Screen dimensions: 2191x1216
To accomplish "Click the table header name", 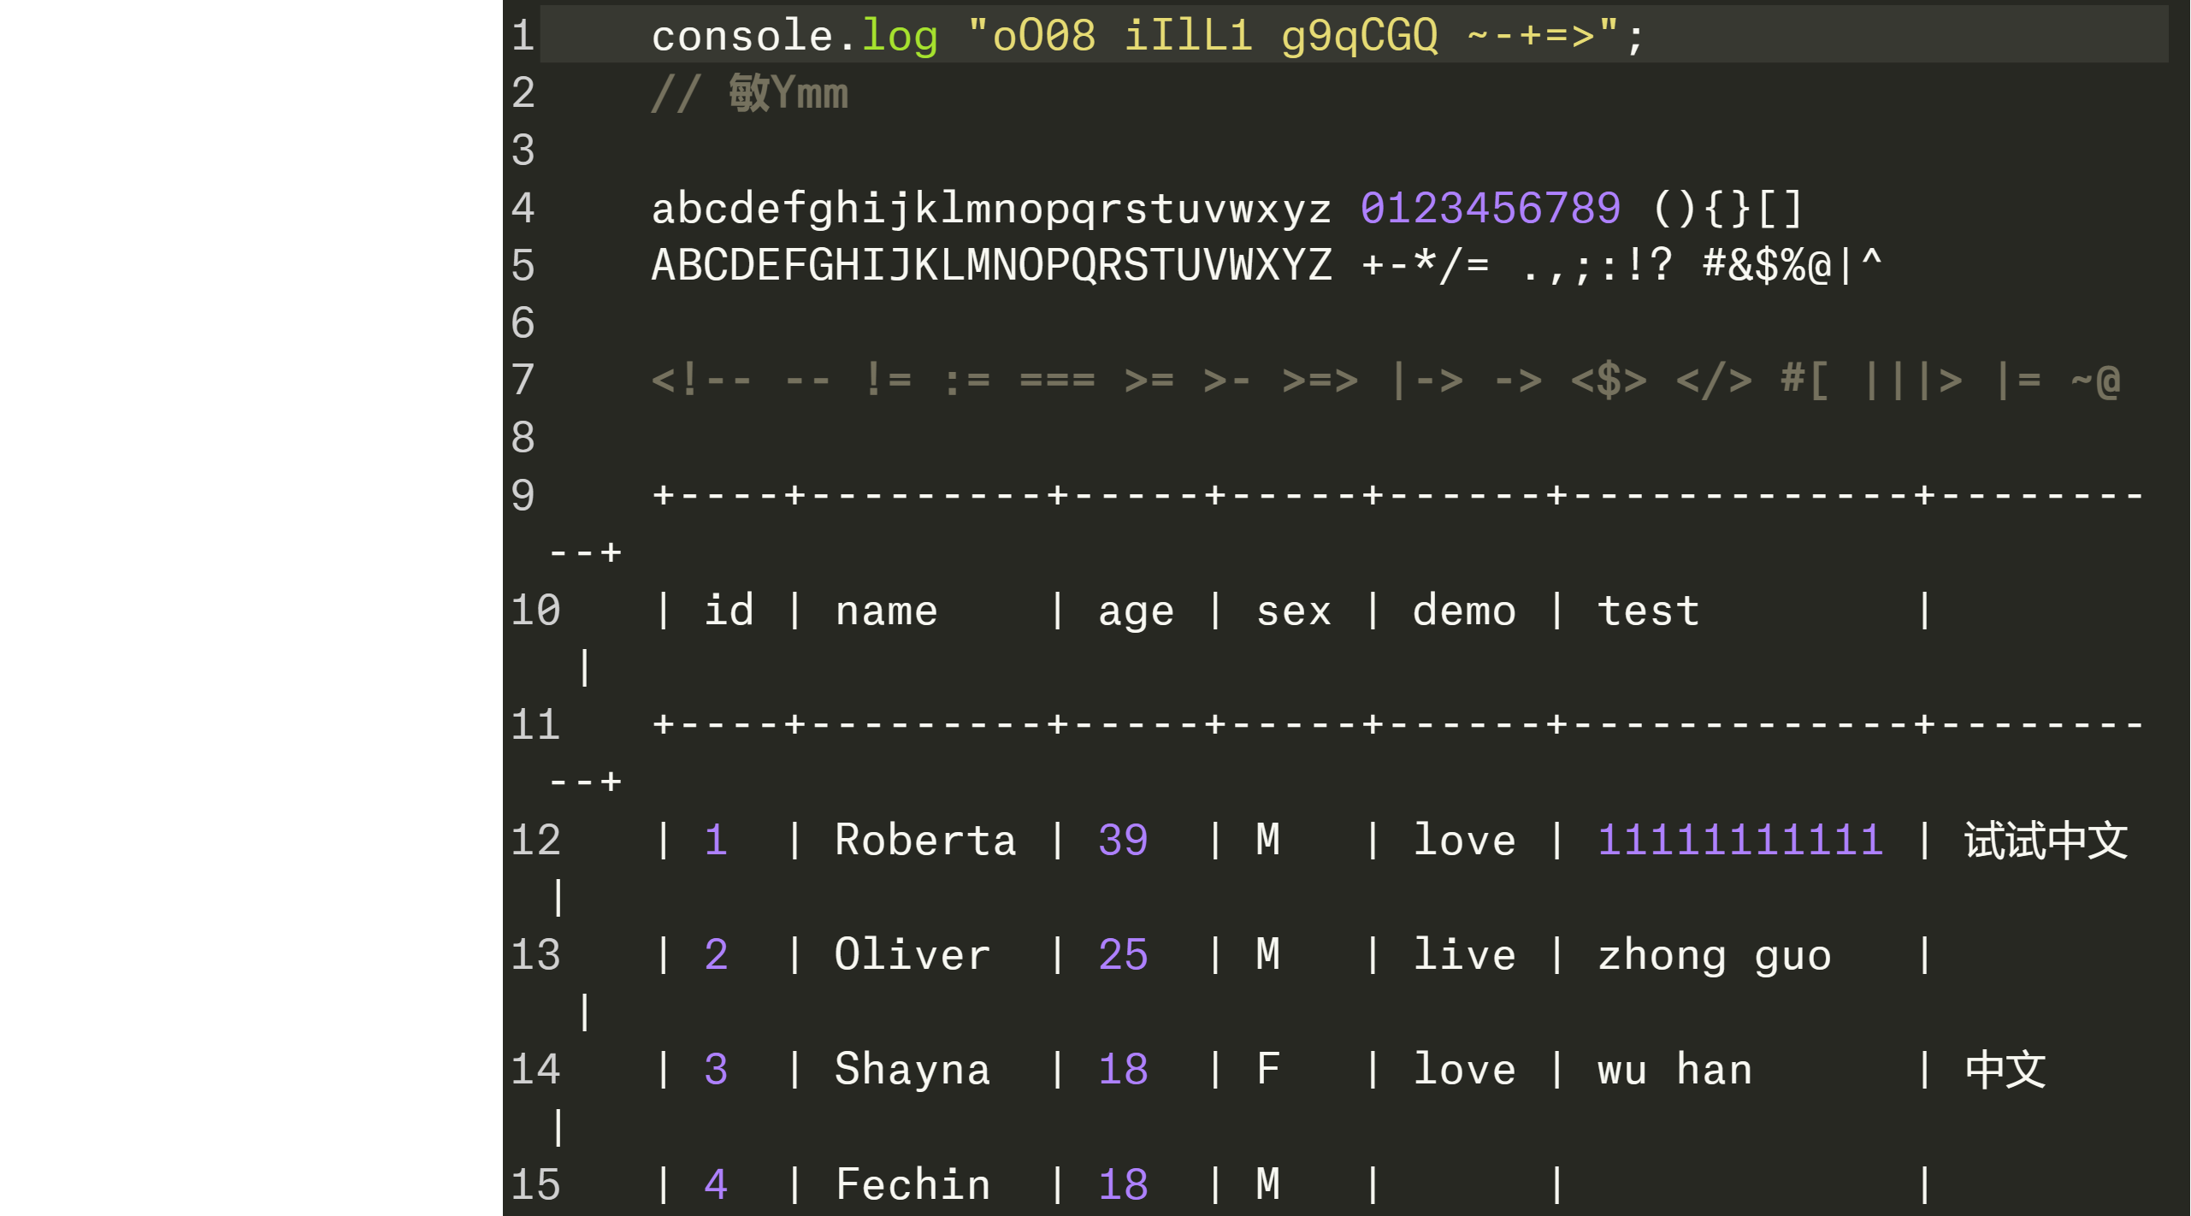I will [x=886, y=611].
